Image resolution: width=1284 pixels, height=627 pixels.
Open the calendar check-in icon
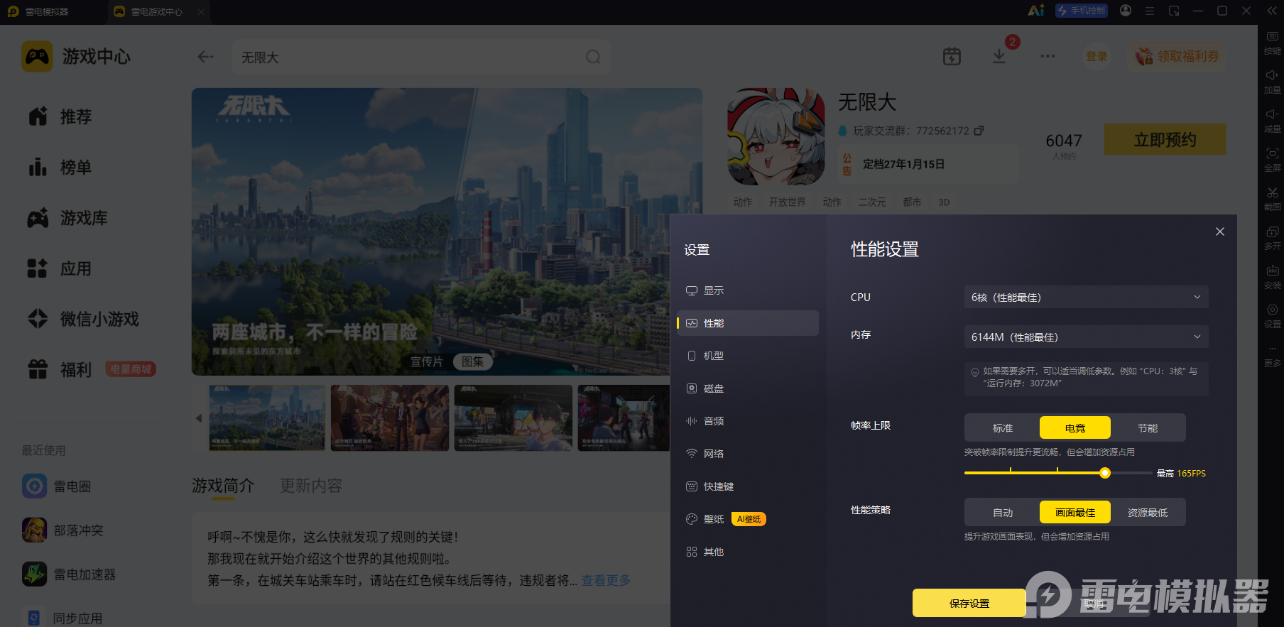click(952, 57)
